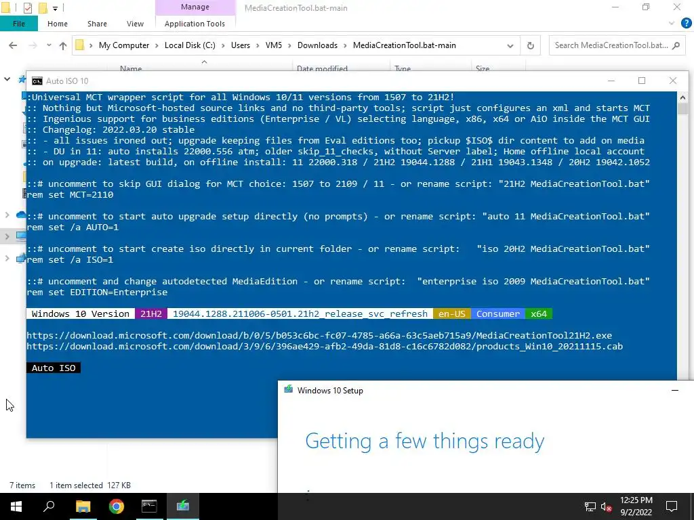The image size is (694, 520).
Task: Click the Manage contextual tab
Action: [195, 7]
